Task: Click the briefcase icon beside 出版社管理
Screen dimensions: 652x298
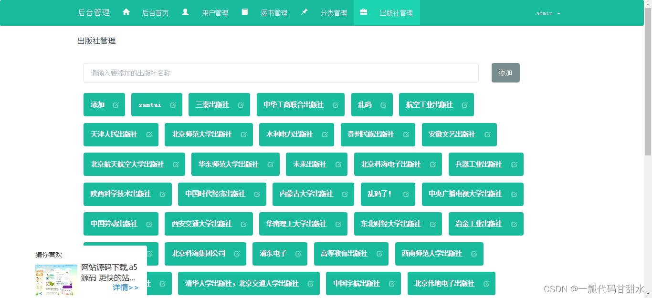Action: (x=364, y=12)
